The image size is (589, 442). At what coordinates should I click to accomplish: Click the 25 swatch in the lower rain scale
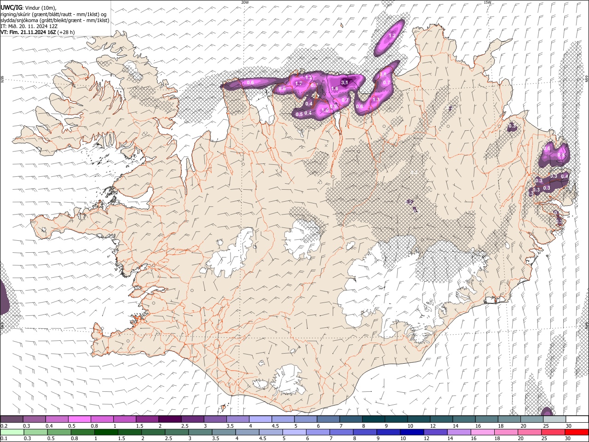[552, 432]
